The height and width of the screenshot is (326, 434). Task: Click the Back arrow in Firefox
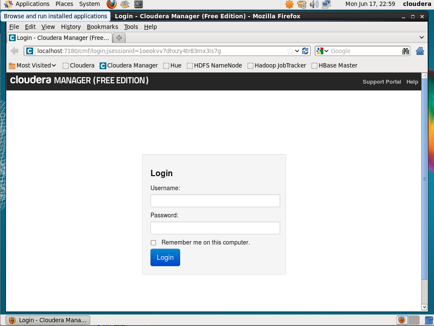(x=14, y=51)
